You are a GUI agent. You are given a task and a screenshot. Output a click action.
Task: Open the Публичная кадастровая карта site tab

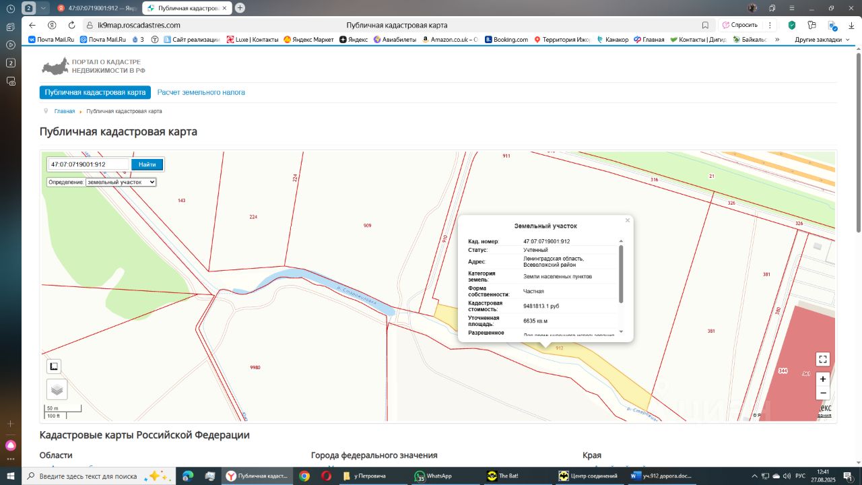[x=95, y=92]
